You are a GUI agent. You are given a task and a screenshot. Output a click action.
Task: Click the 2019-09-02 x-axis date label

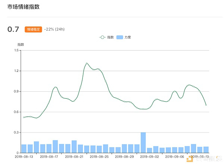pos(149,157)
